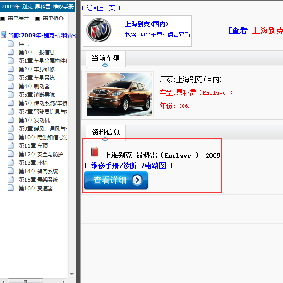Click the computer icon beside 当前:2009年-别克

click(4, 34)
